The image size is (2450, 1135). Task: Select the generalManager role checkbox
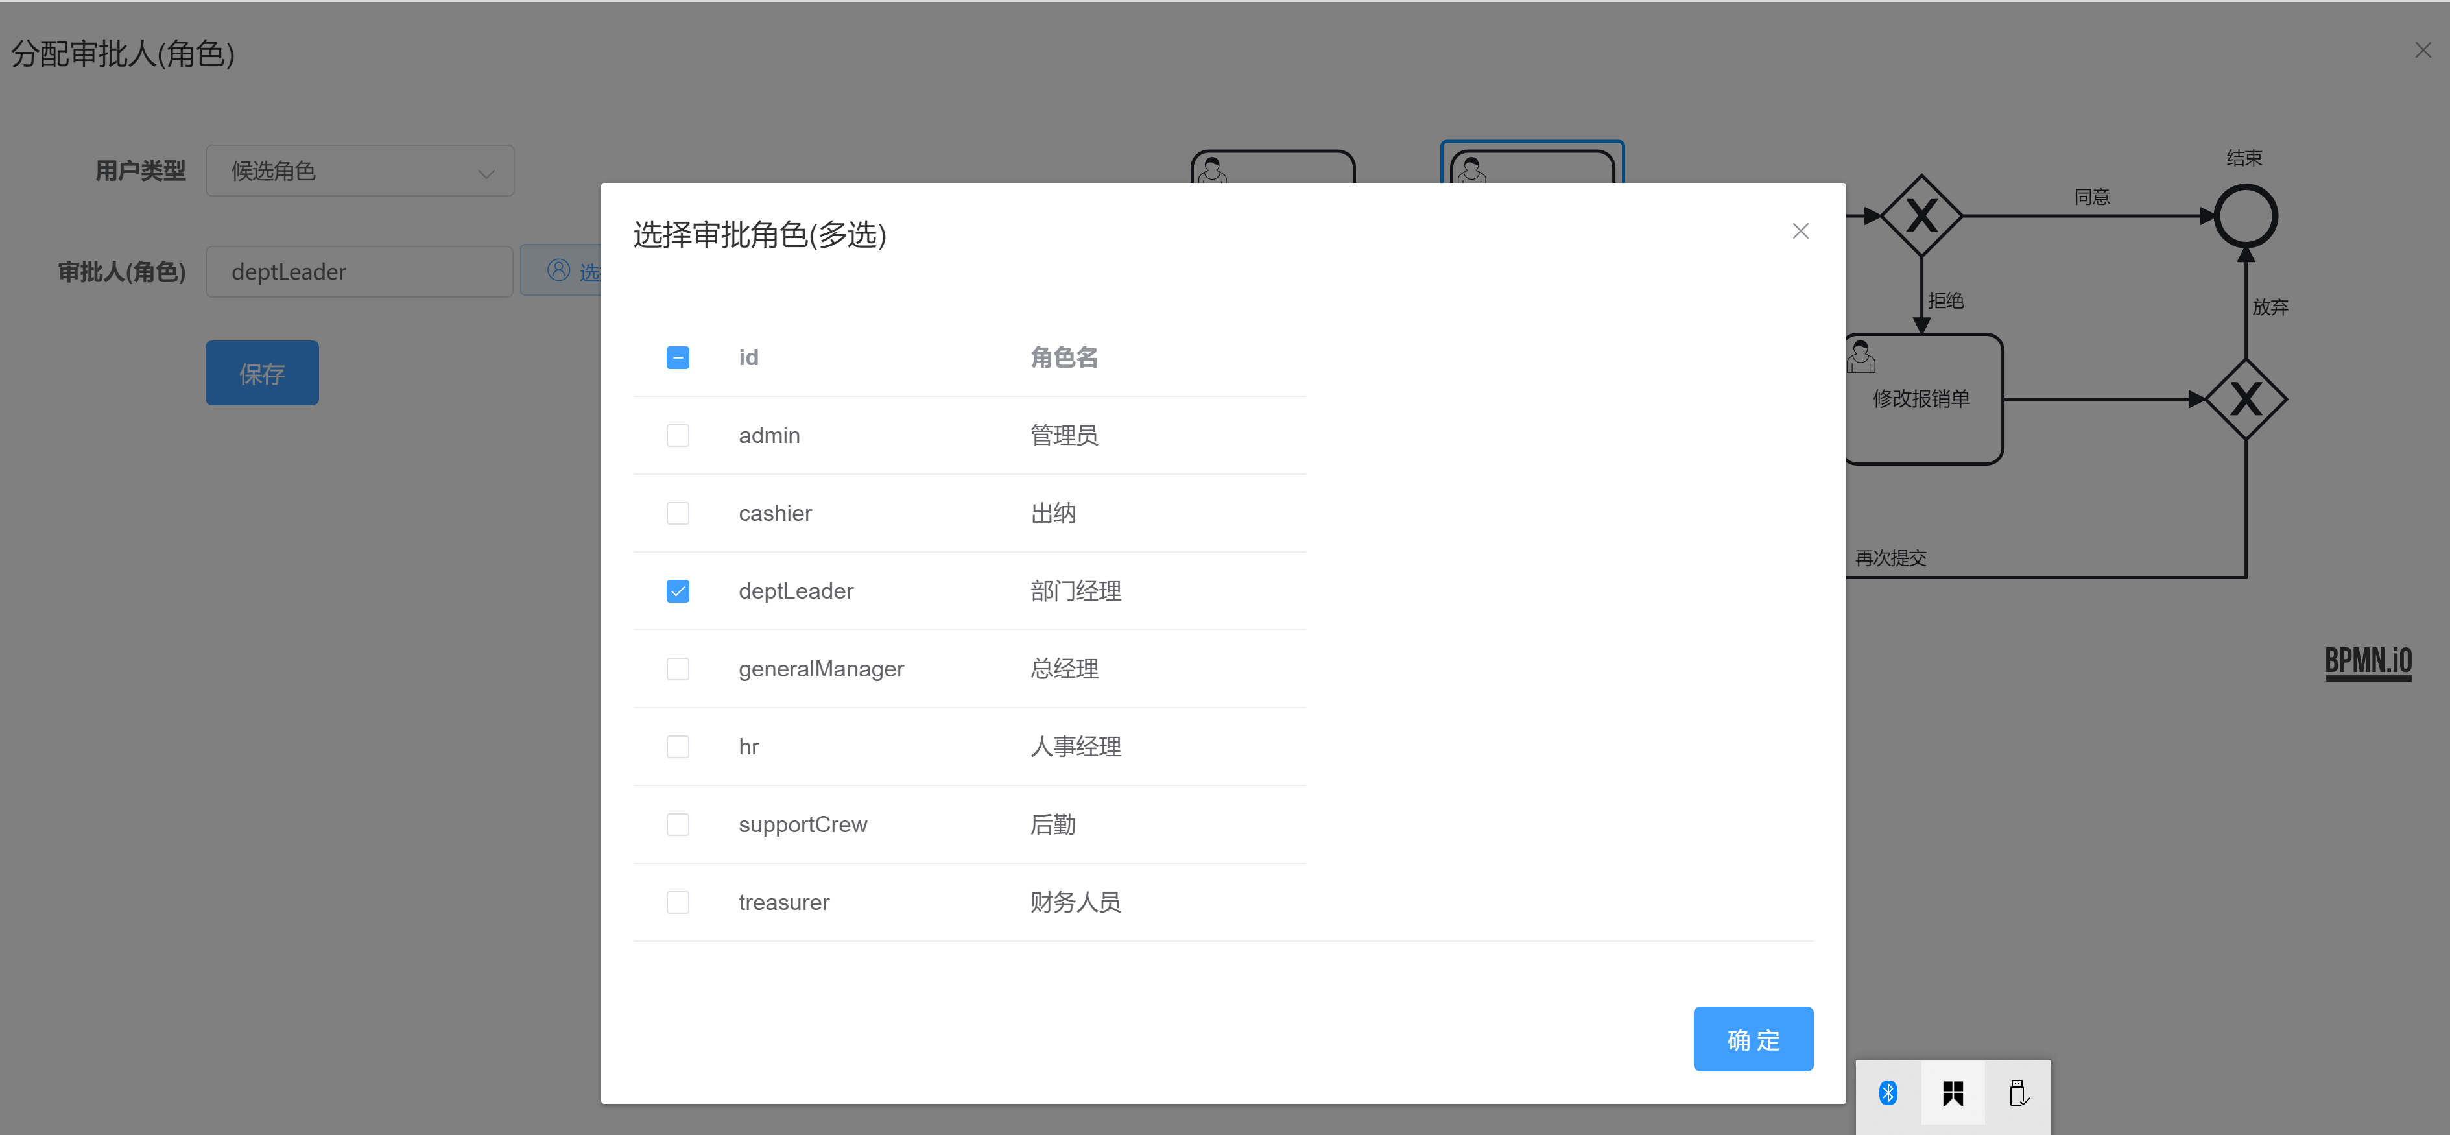[678, 669]
